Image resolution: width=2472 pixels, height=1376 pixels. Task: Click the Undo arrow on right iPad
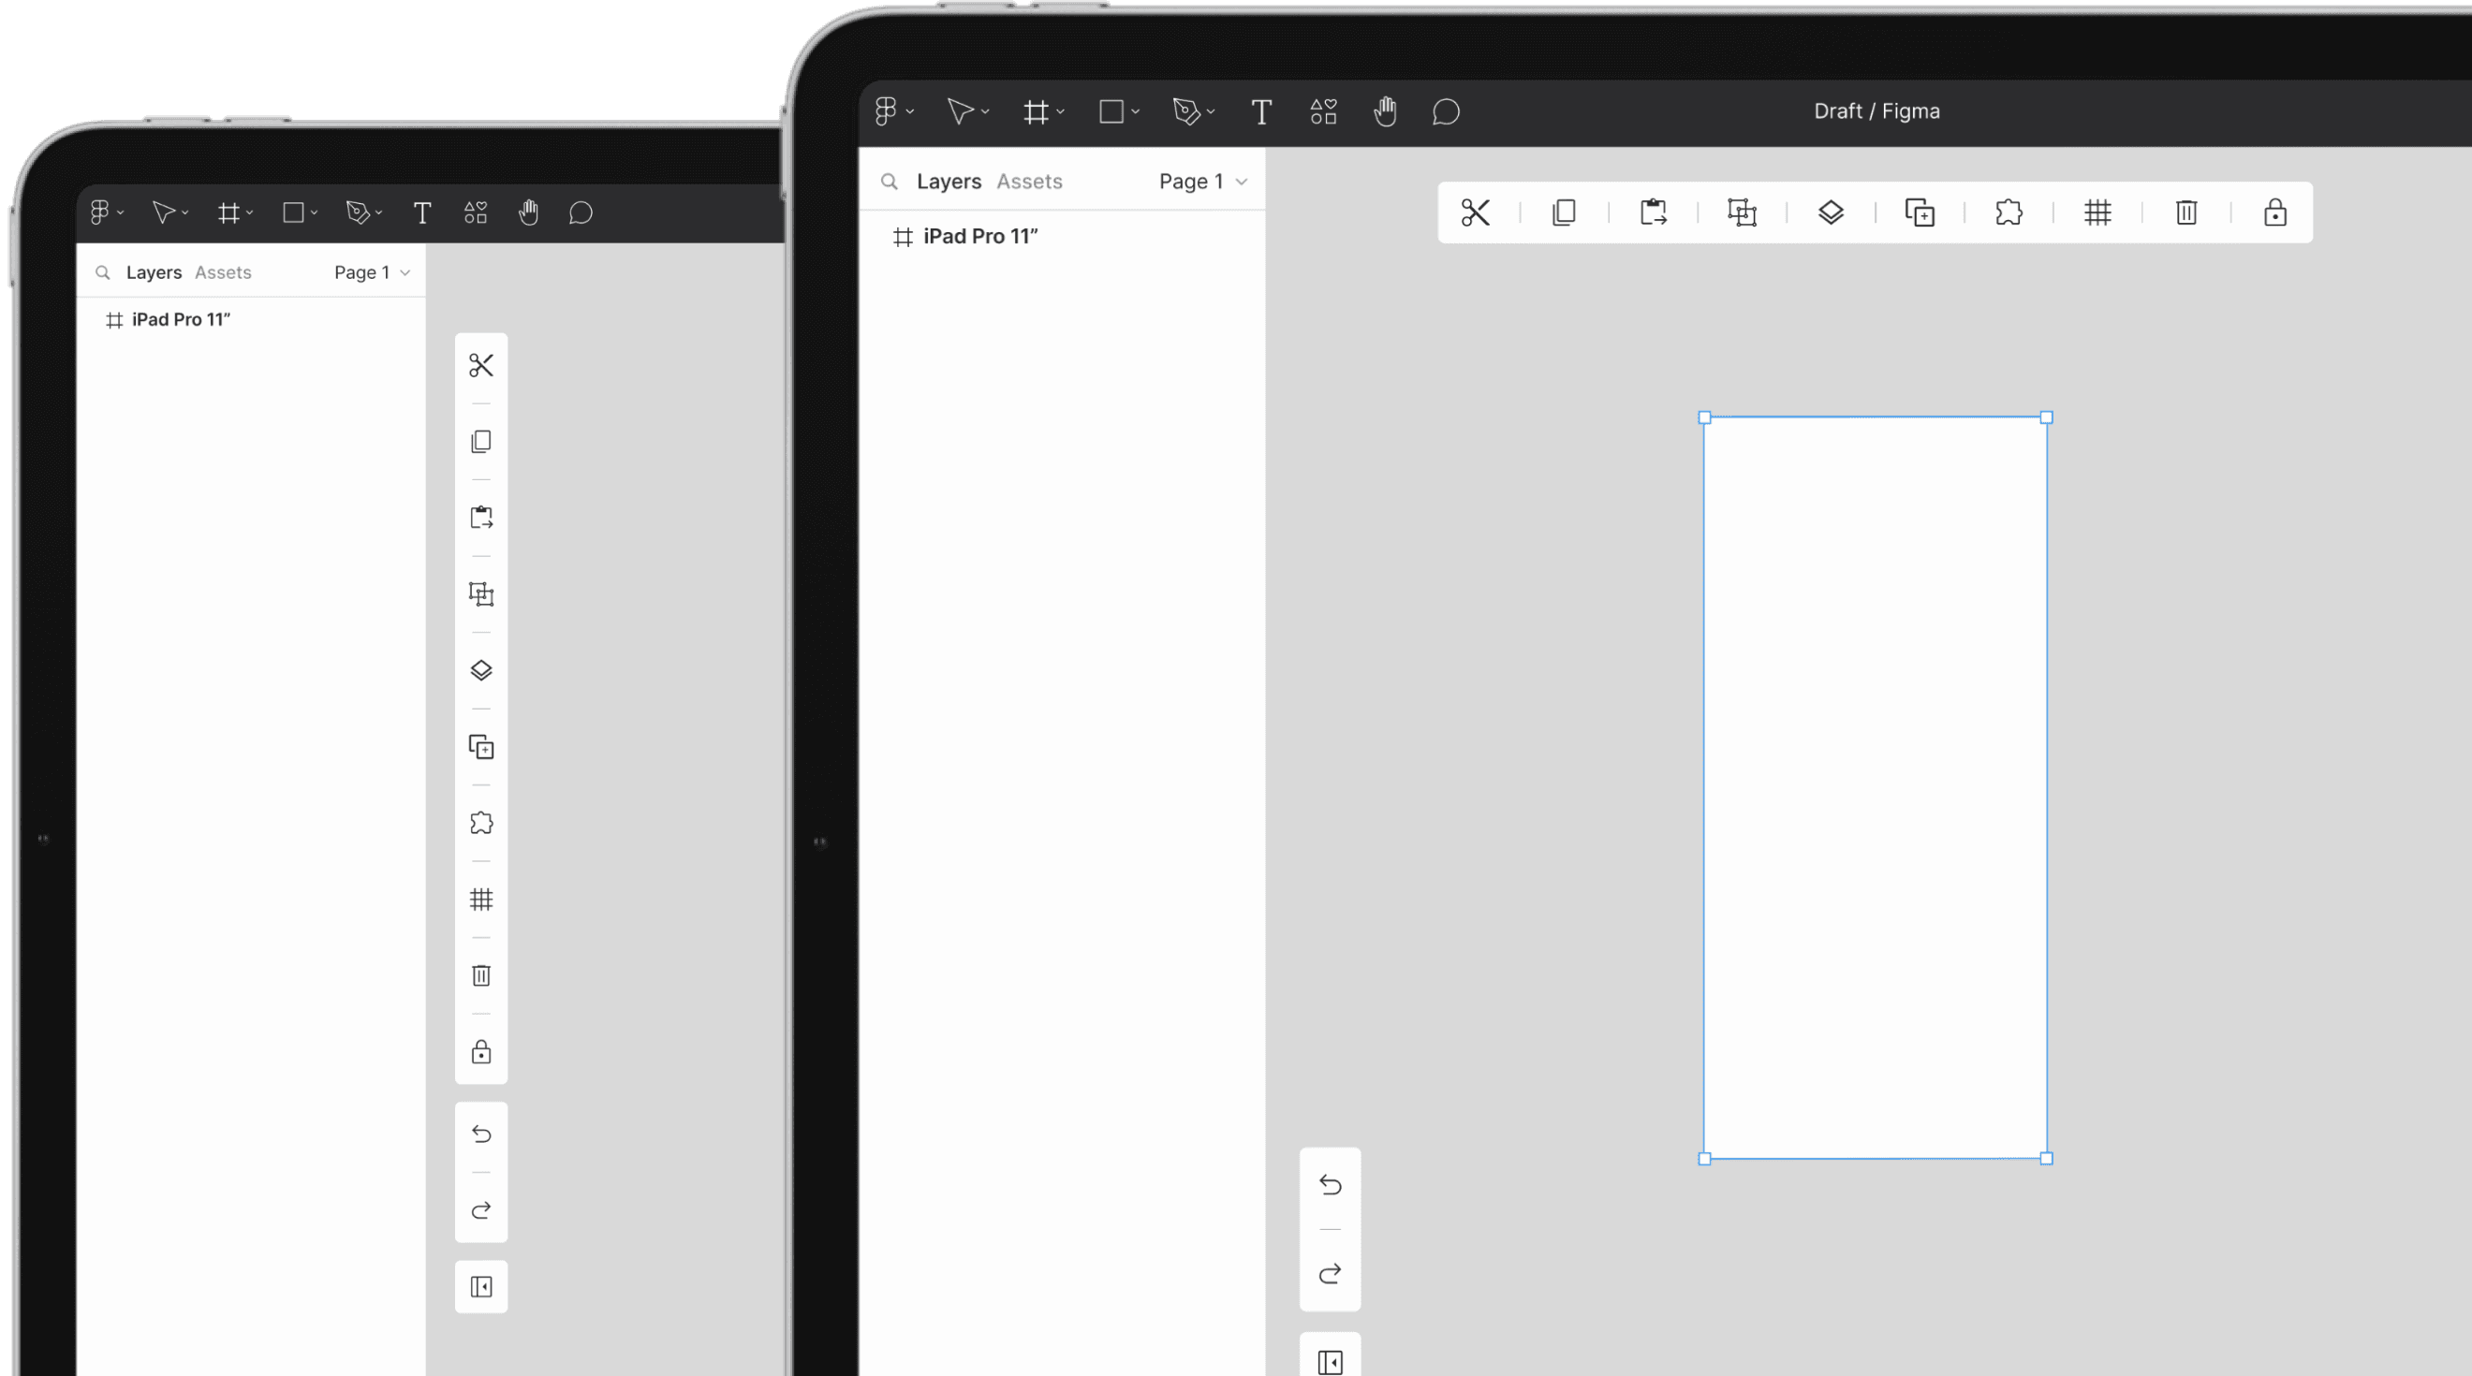tap(1330, 1185)
